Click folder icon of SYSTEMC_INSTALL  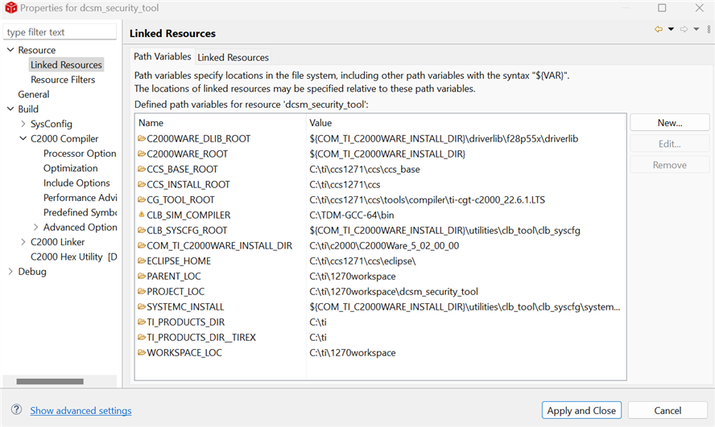tap(142, 307)
